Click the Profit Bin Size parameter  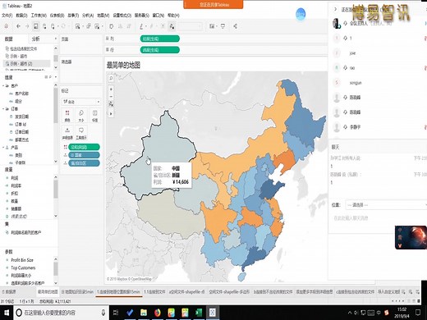[22, 260]
